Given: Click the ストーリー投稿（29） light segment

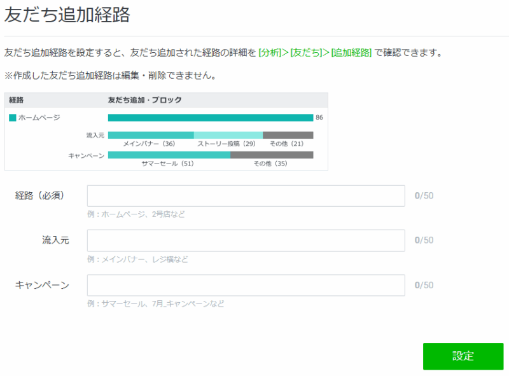Looking at the screenshot, I should click(x=228, y=135).
